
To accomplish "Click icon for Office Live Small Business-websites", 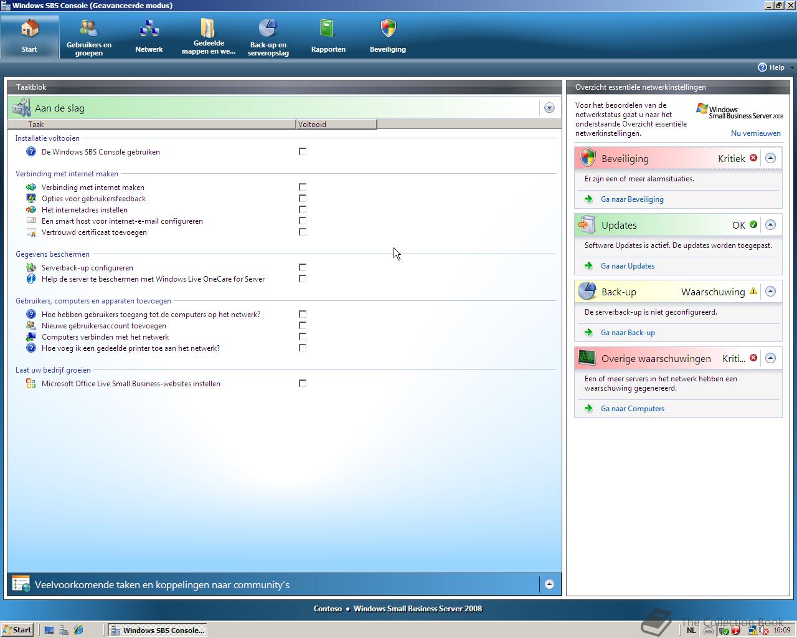I will pyautogui.click(x=31, y=383).
